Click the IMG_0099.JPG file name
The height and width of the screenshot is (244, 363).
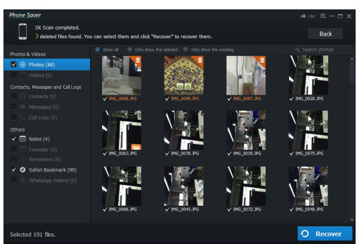click(x=185, y=99)
